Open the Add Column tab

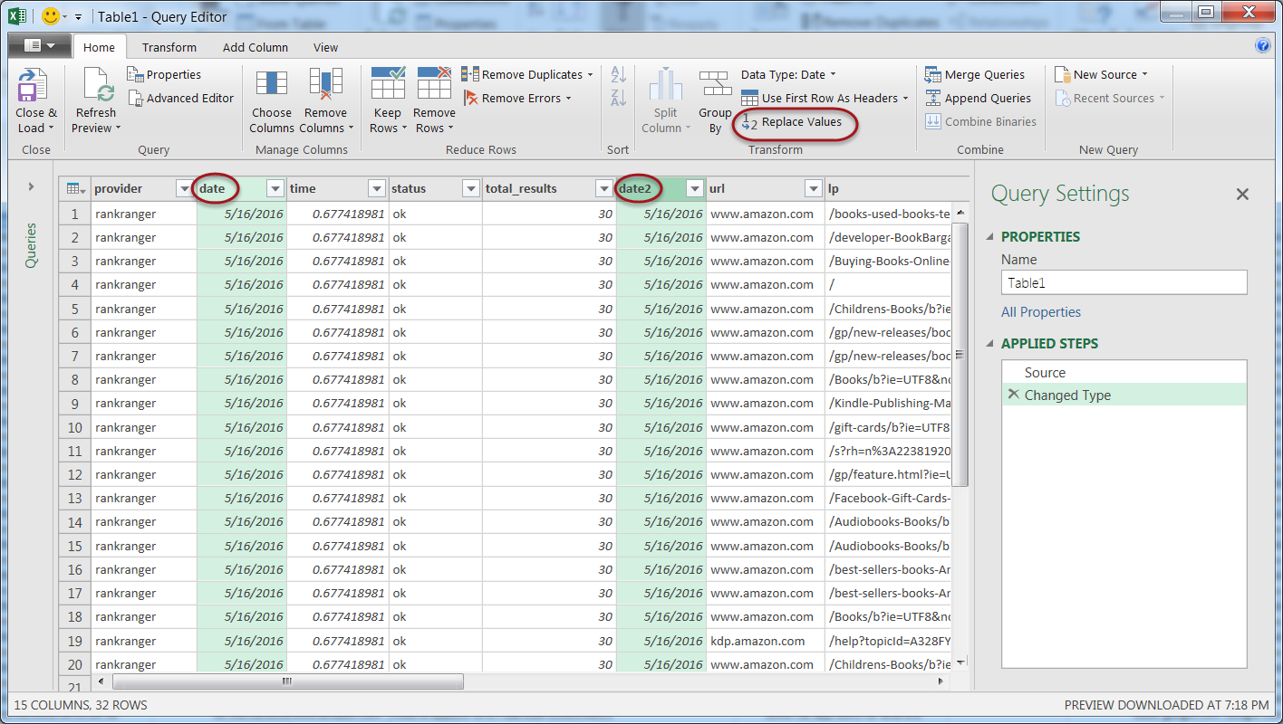(x=256, y=48)
